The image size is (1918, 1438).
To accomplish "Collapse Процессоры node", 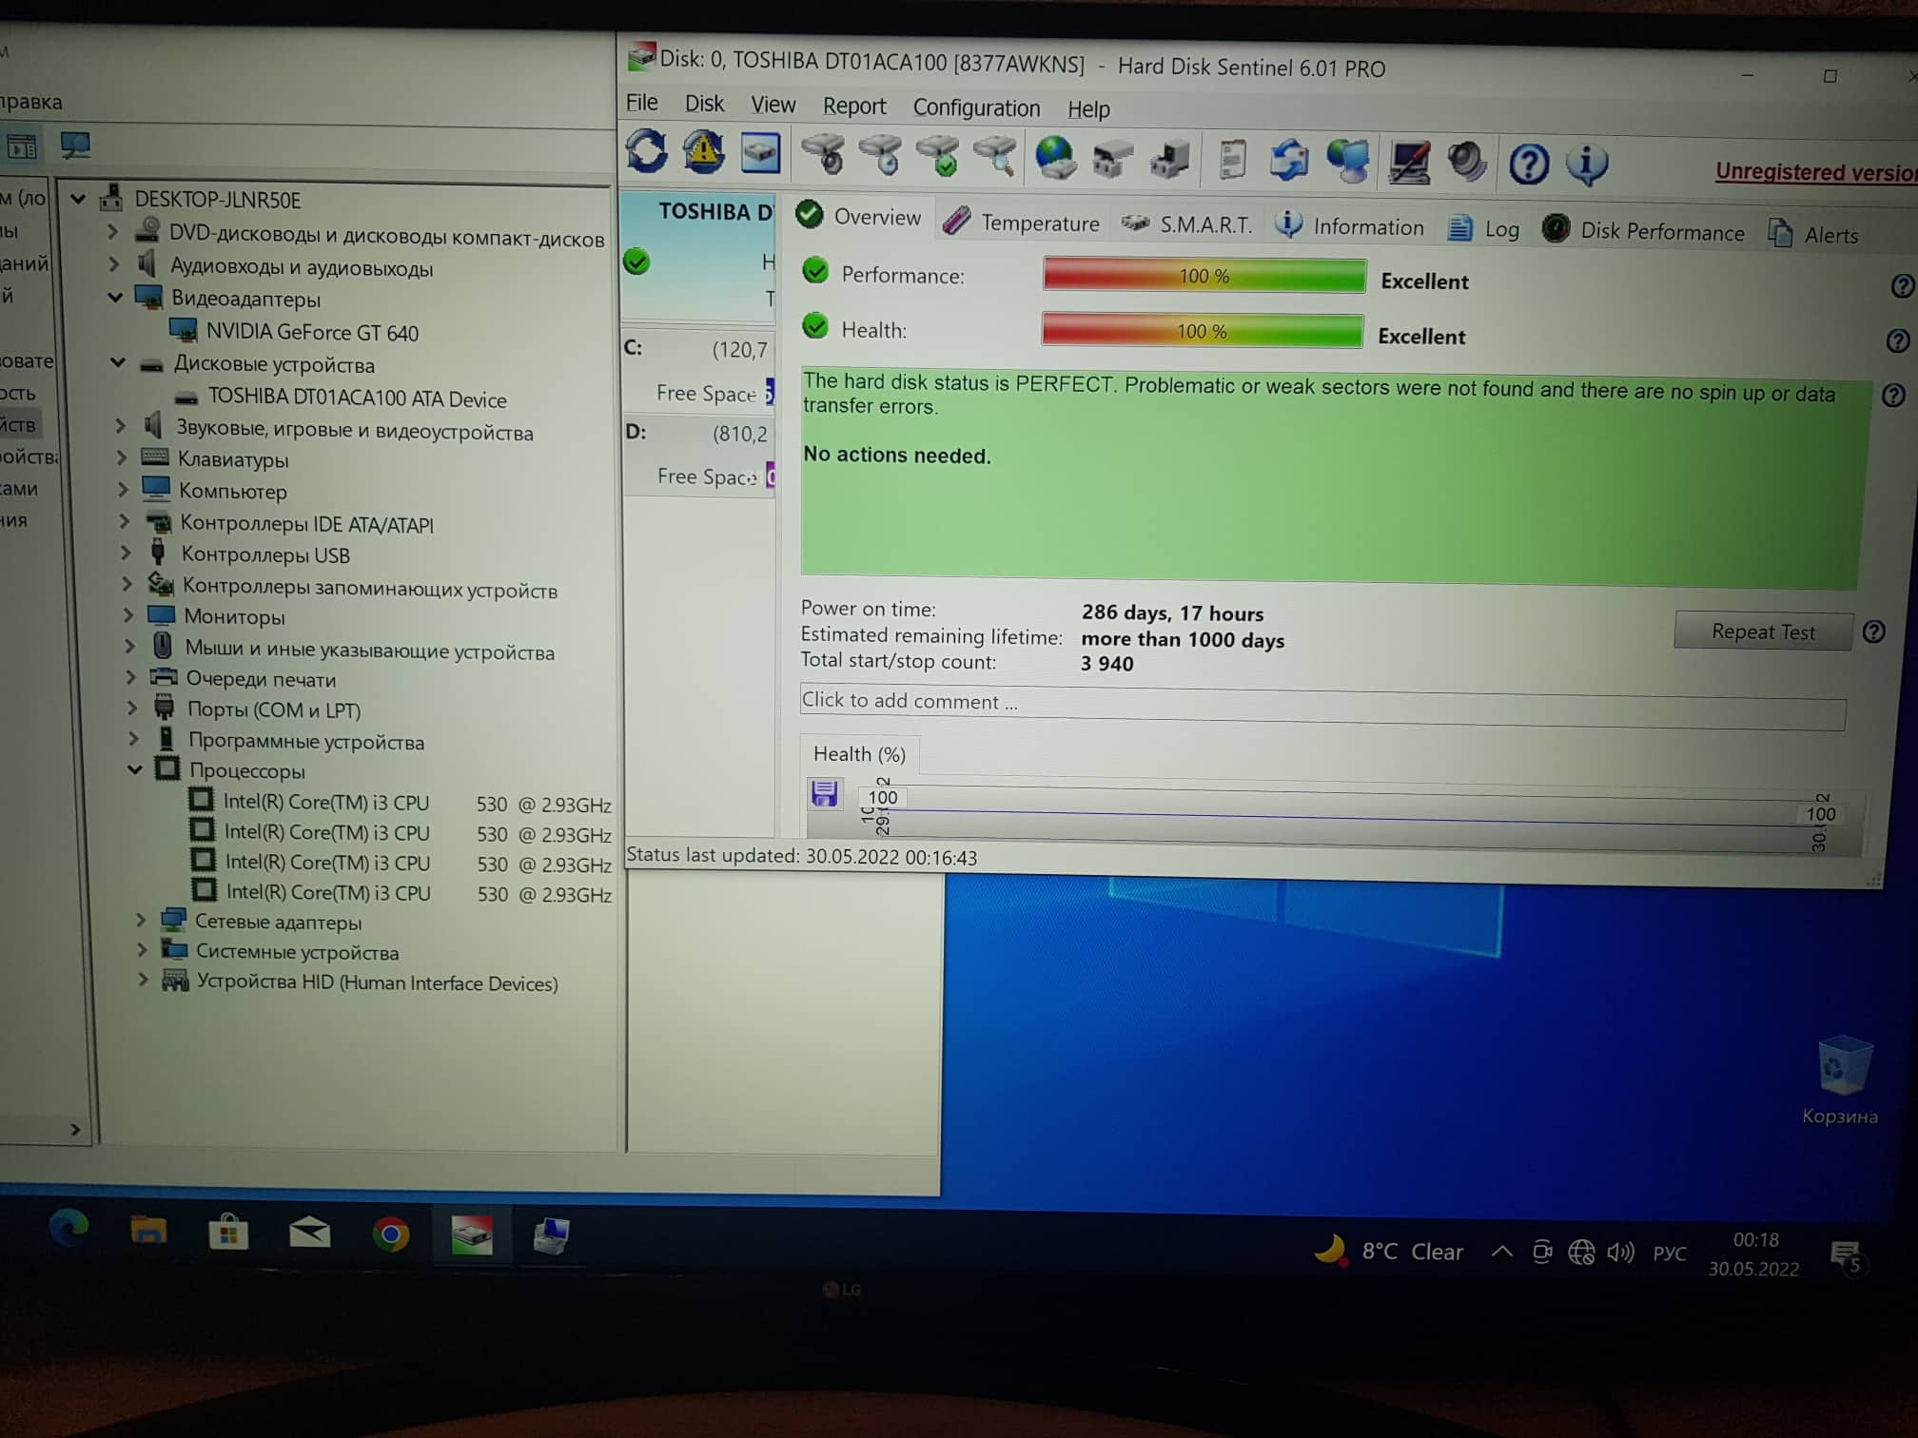I will 135,768.
